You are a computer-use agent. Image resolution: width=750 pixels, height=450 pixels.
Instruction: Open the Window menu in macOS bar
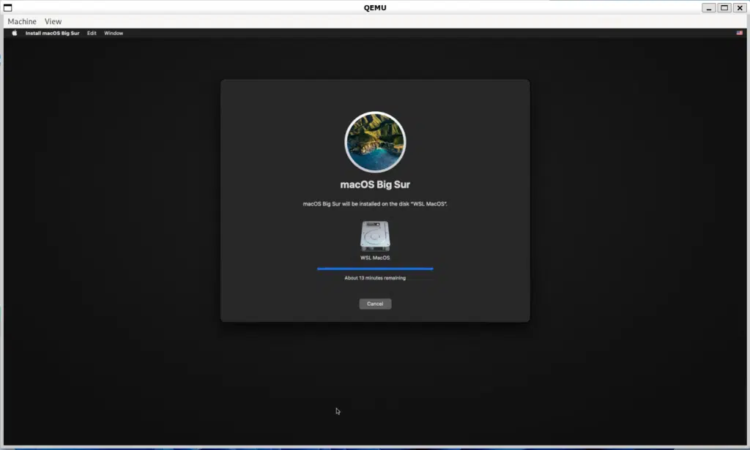[114, 33]
